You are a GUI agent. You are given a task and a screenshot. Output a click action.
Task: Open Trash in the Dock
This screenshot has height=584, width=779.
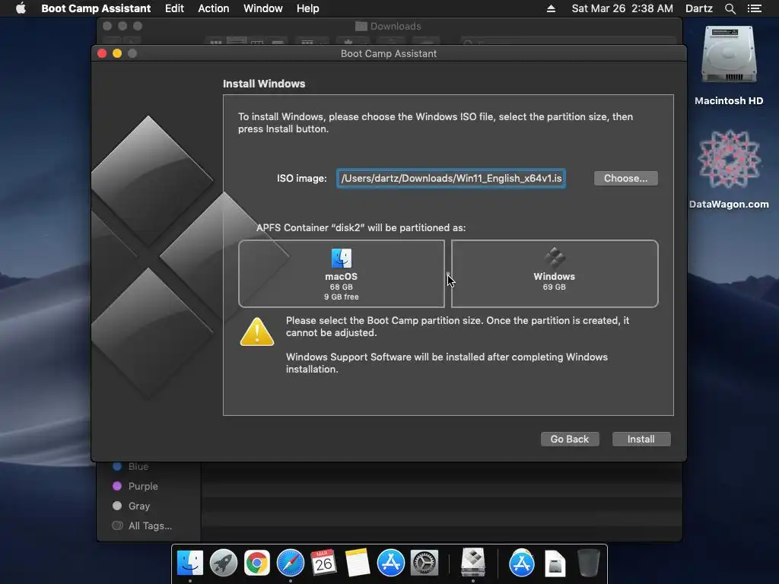coord(589,563)
